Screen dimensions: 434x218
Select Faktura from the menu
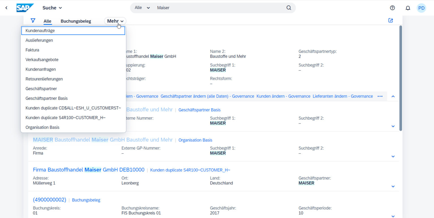(73, 50)
